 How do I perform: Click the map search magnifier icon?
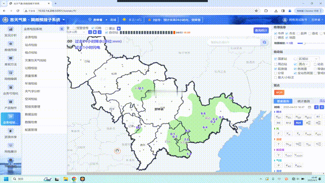265,42
